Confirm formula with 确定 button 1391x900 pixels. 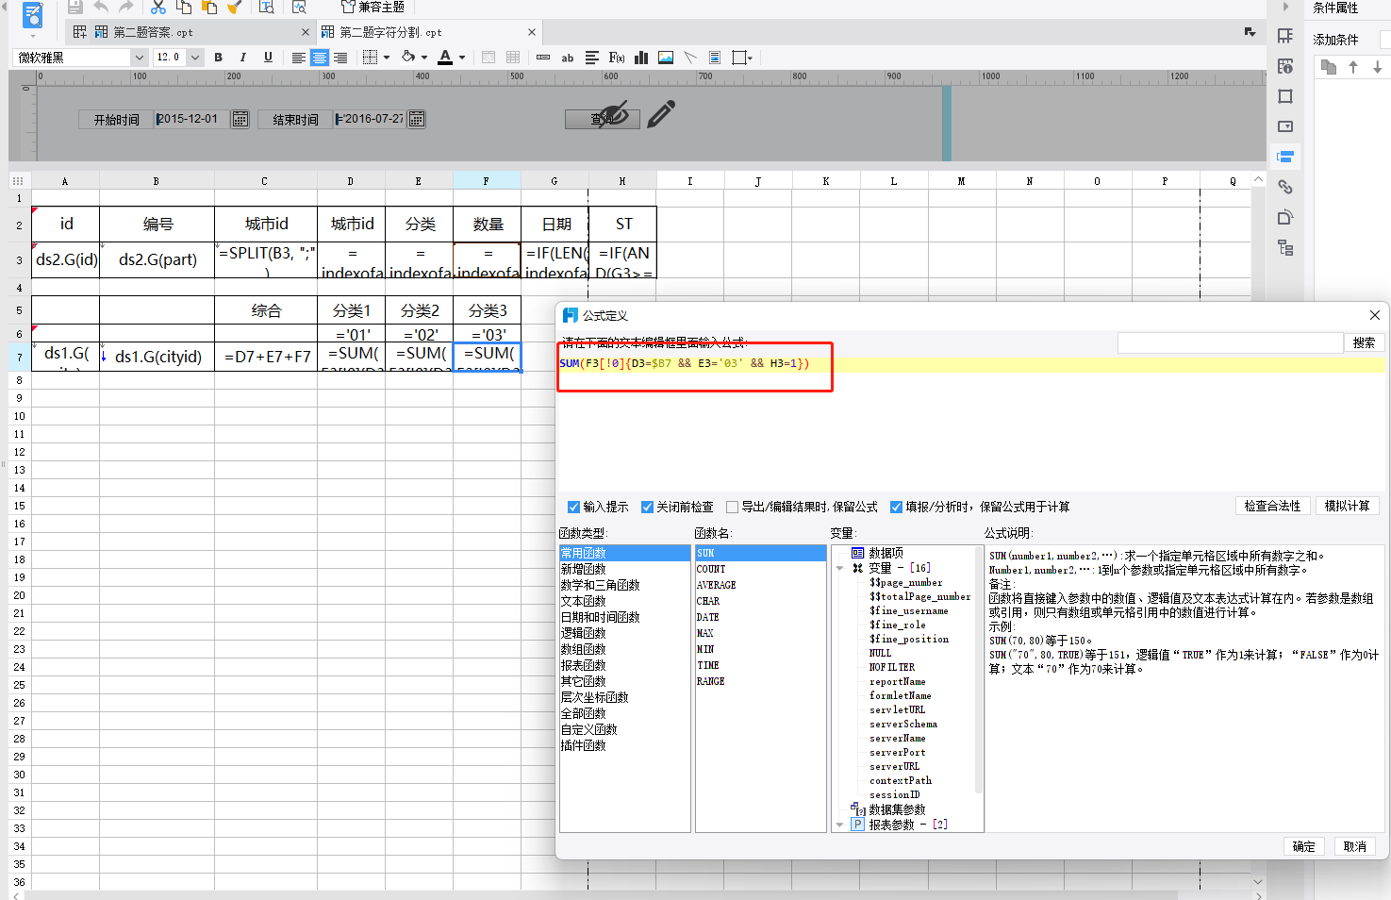[1304, 846]
